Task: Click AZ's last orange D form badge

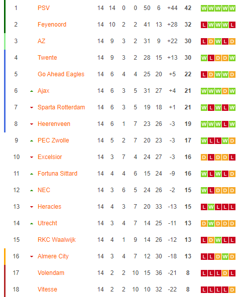Action: point(232,42)
